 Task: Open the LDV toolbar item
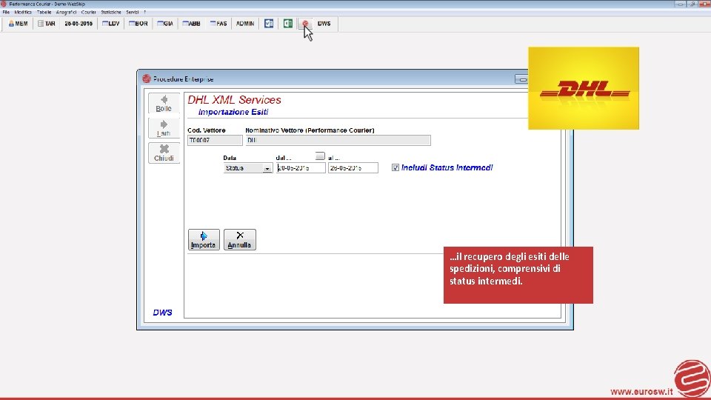[x=110, y=24]
